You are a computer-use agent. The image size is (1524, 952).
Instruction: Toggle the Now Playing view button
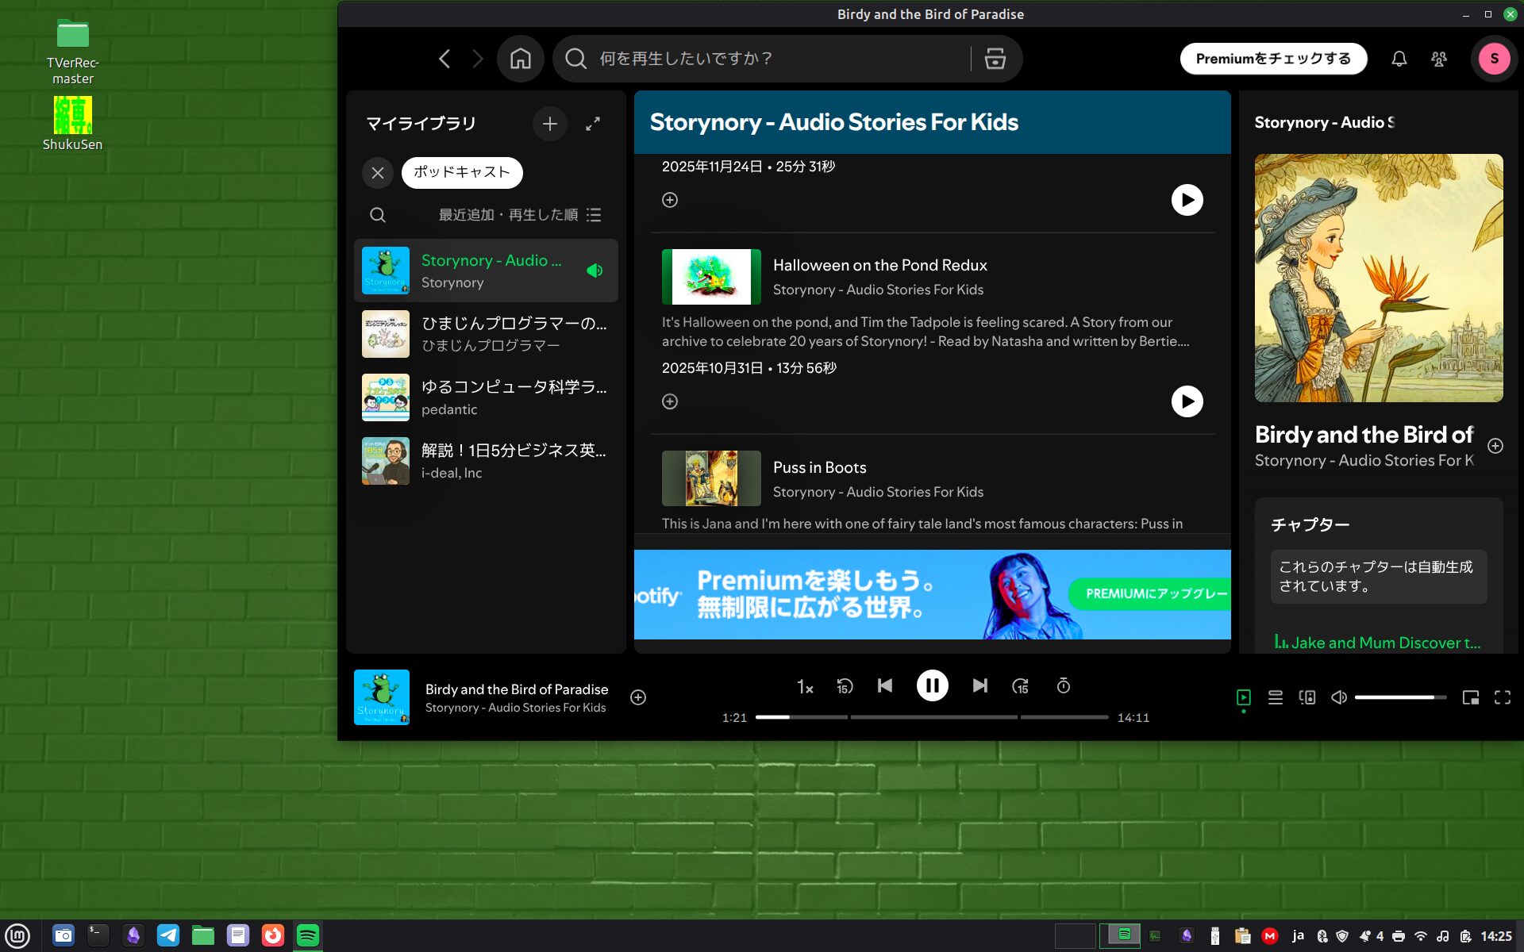pyautogui.click(x=1243, y=697)
